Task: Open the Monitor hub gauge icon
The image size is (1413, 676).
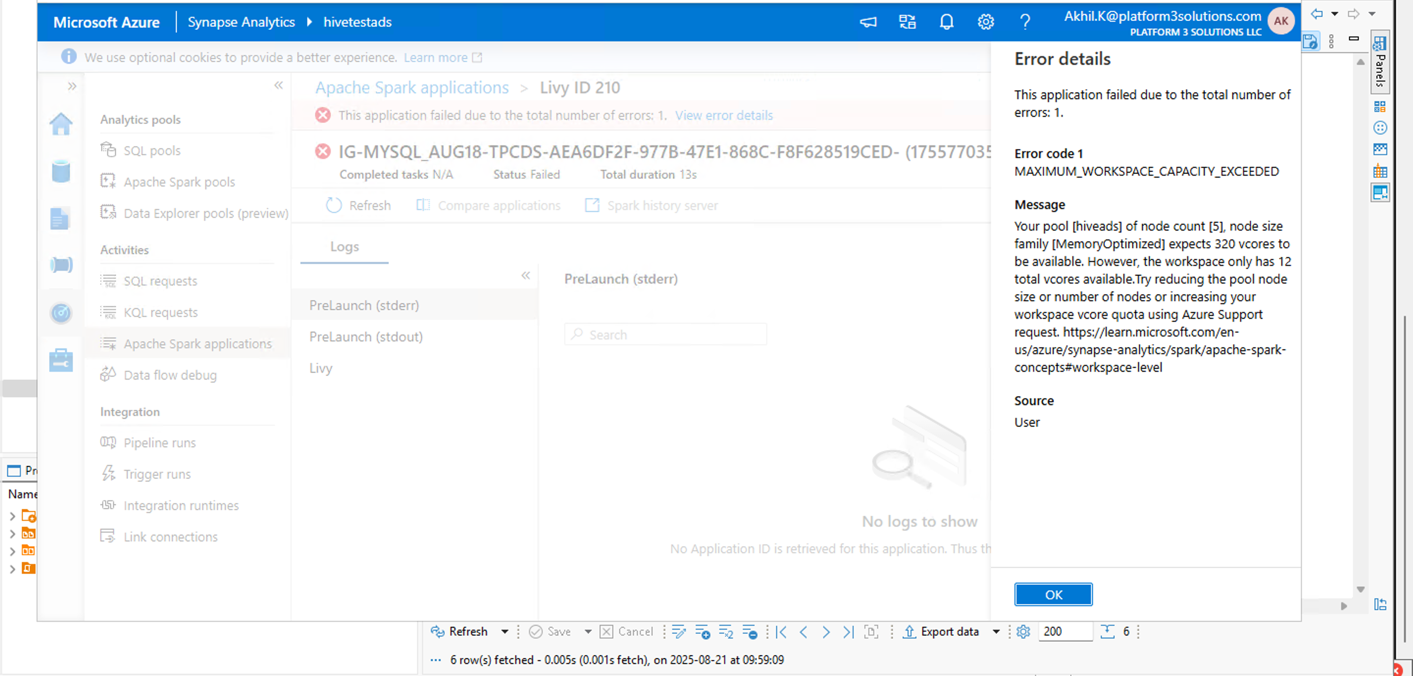Action: pyautogui.click(x=61, y=313)
